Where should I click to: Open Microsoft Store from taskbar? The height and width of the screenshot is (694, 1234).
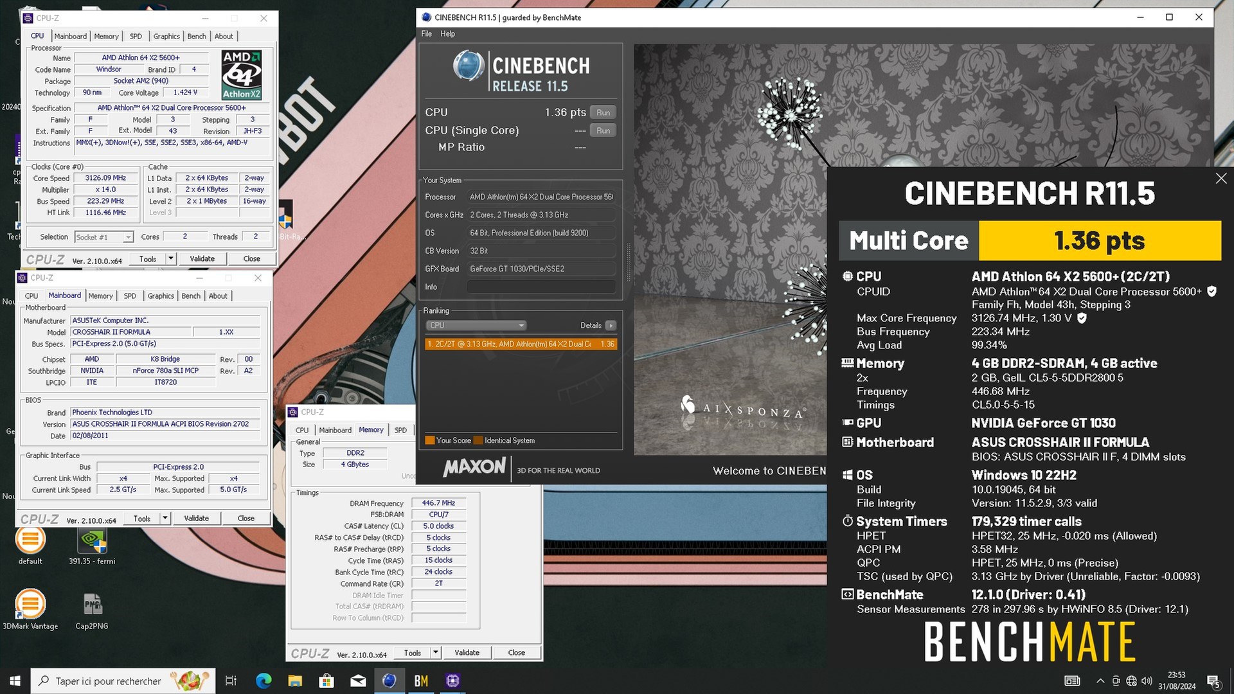(x=326, y=681)
